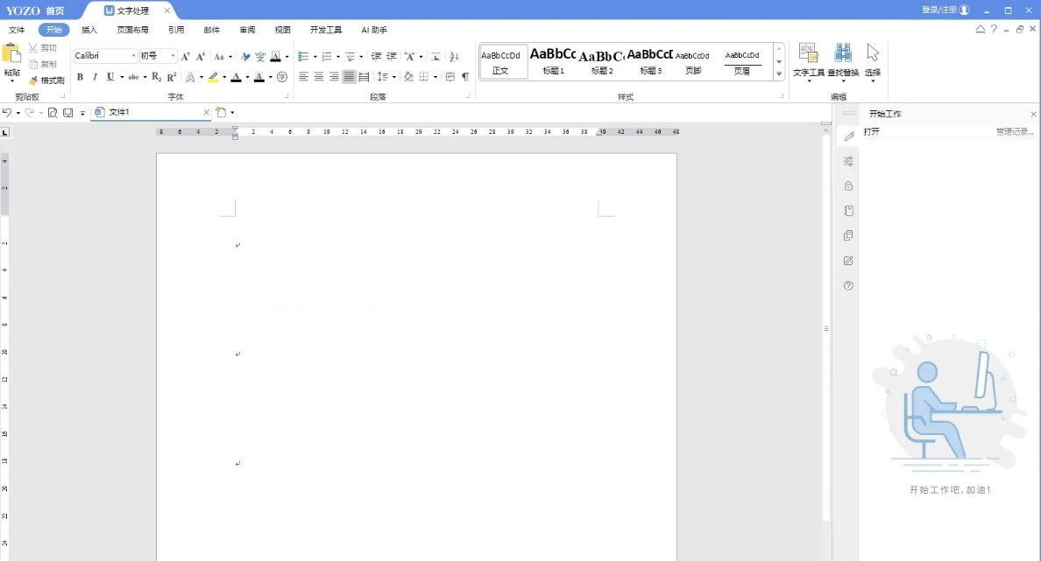Viewport: 1041px width, 561px height.
Task: Click the yellow text highlight color button
Action: (x=213, y=77)
